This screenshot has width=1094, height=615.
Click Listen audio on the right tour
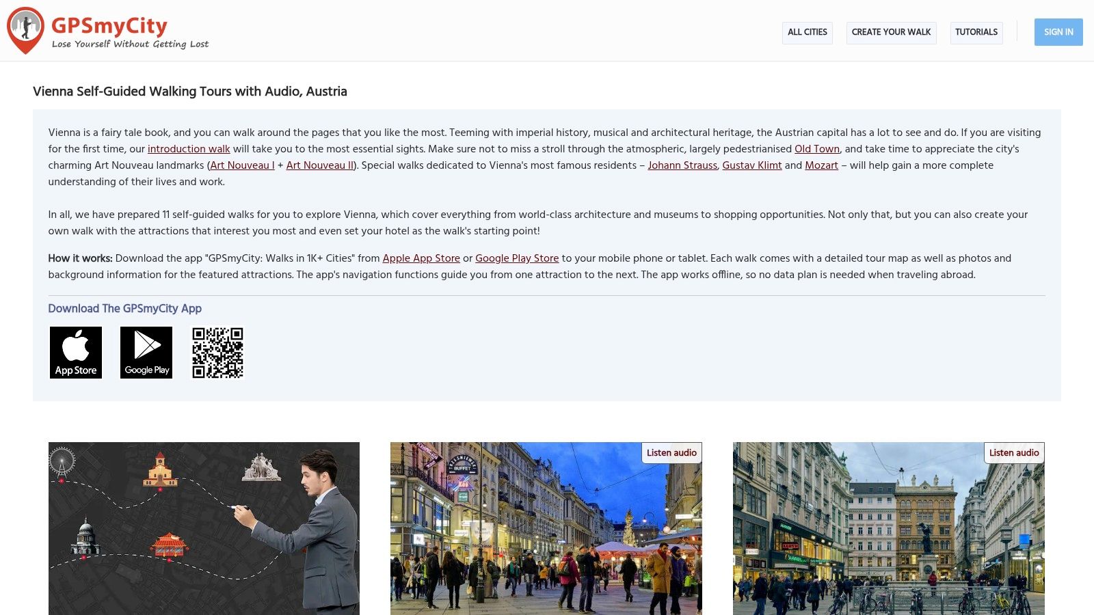pyautogui.click(x=1014, y=452)
